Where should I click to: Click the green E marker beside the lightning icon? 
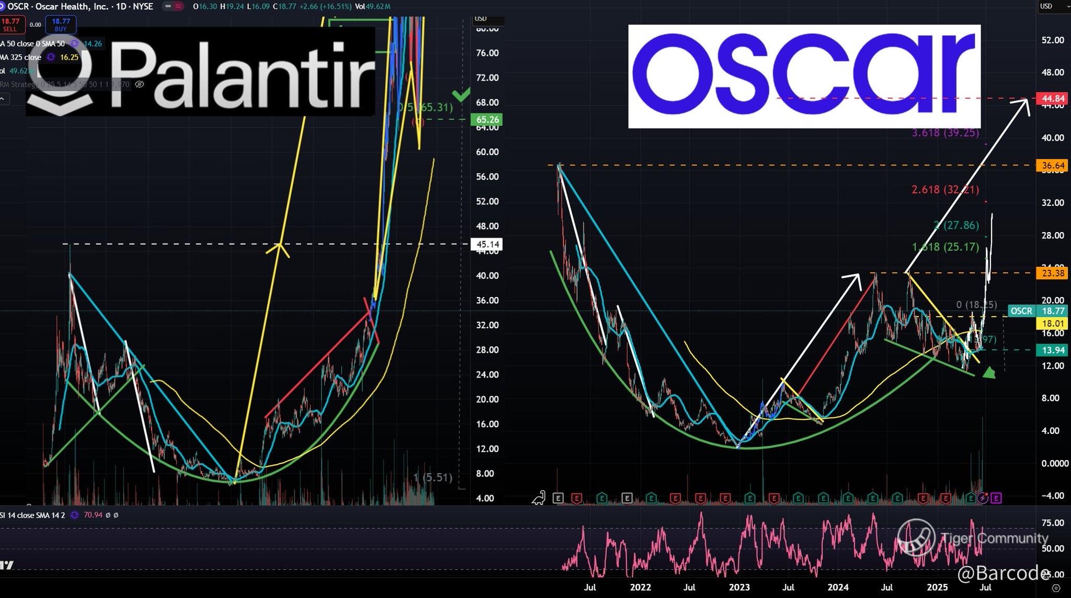pyautogui.click(x=971, y=498)
